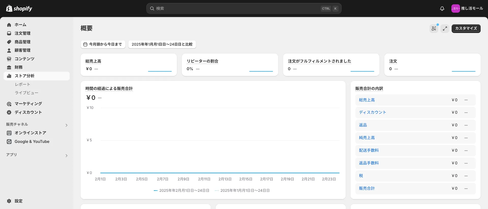The height and width of the screenshot is (209, 488).
Task: Focus the 検索 search field
Action: (244, 8)
